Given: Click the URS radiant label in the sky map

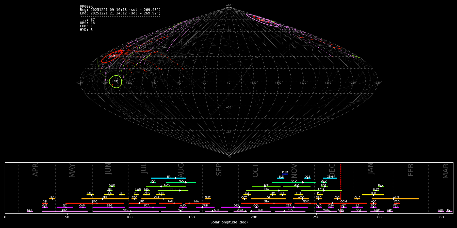Looking at the screenshot, I should [x=262, y=20].
